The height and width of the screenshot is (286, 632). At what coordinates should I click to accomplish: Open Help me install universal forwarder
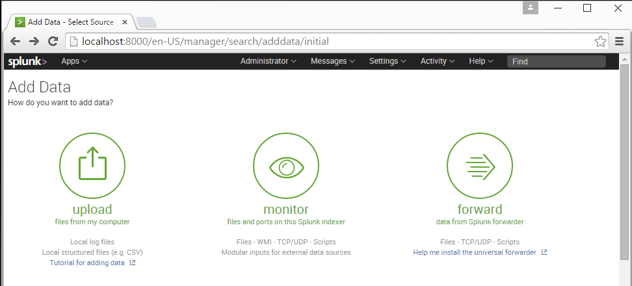[x=475, y=253]
